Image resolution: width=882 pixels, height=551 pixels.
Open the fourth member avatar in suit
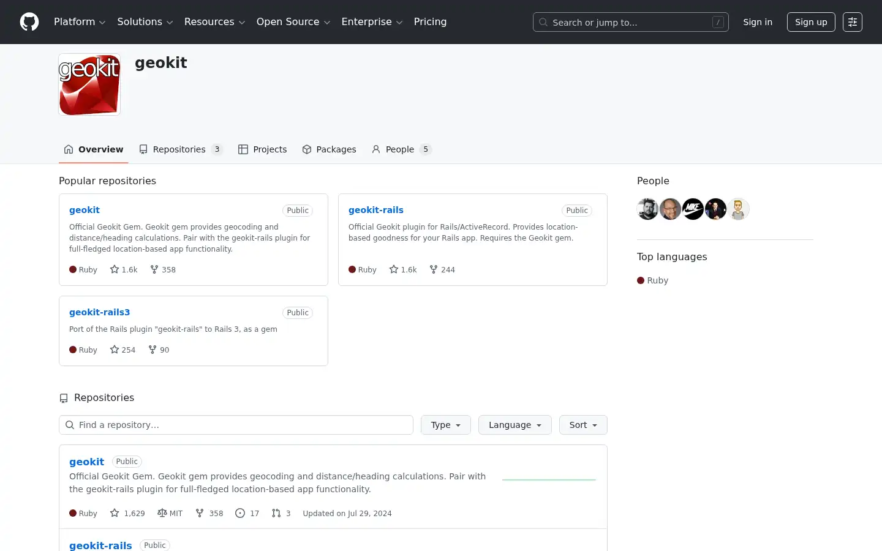click(715, 209)
